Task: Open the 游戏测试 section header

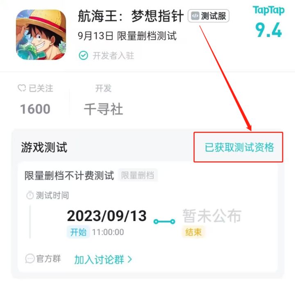Action: pos(44,147)
